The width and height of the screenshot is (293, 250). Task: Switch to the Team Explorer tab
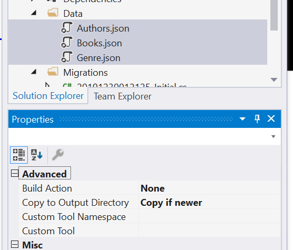123,96
